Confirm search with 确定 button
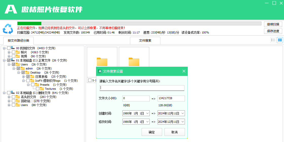This screenshot has width=284, height=142. pos(152,132)
